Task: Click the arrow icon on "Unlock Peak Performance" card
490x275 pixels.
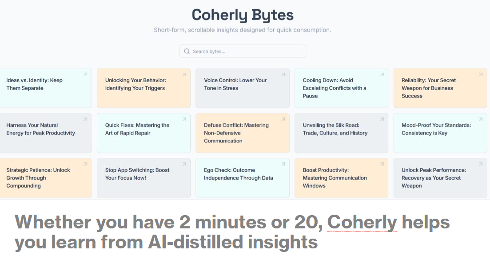Action: point(480,164)
